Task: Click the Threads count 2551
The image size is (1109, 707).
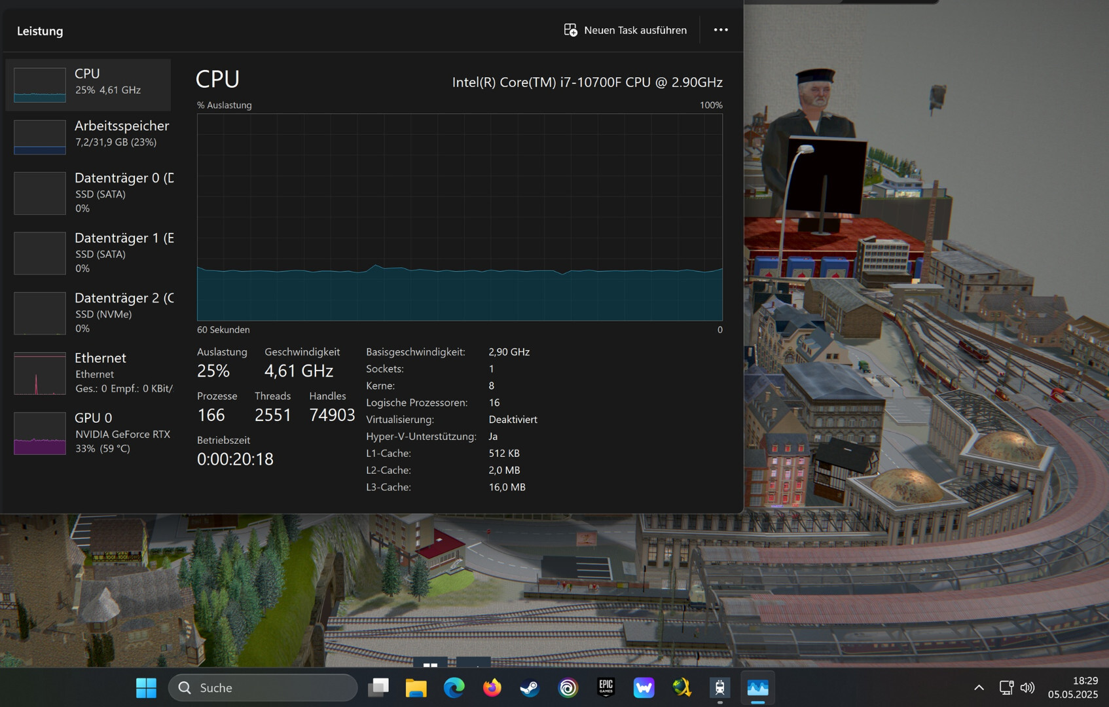Action: 272,415
